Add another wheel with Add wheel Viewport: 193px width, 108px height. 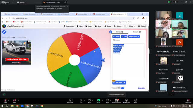pos(118,82)
